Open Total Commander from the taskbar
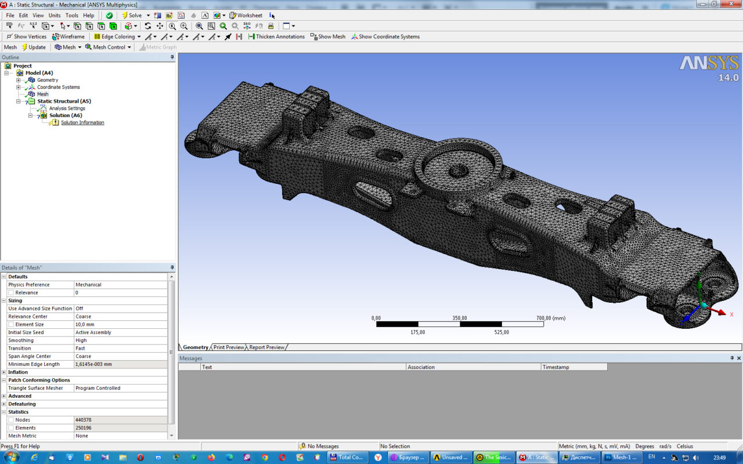Viewport: 743px width, 464px height. point(347,458)
